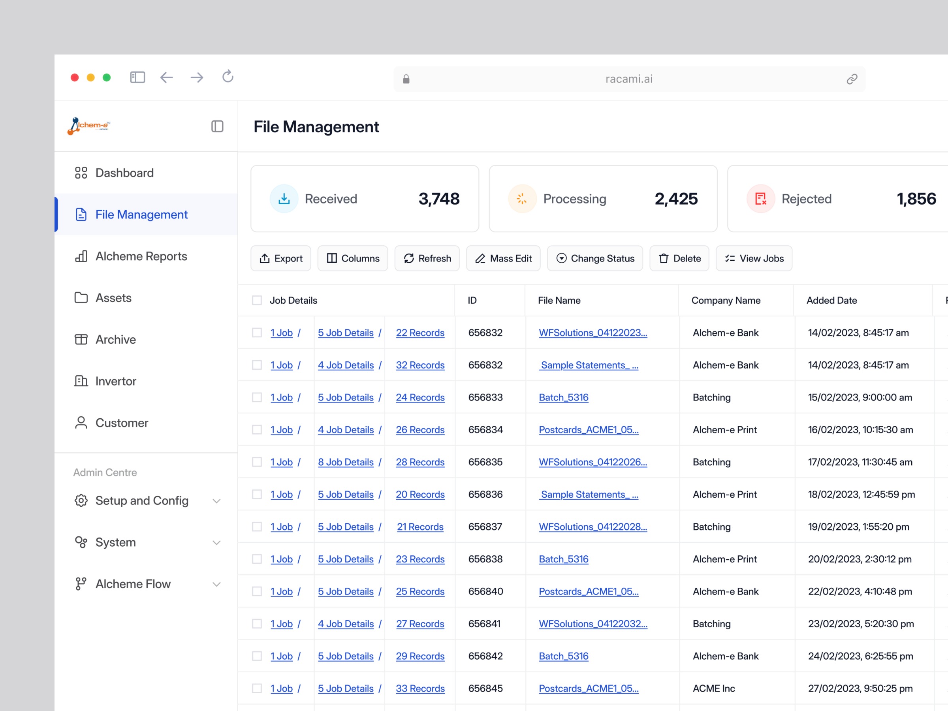Check the Job Details header checkbox
The image size is (948, 711).
(x=256, y=300)
